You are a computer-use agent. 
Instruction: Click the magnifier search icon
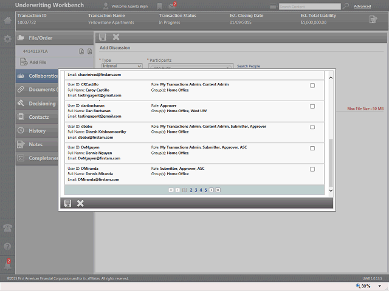(x=346, y=6)
